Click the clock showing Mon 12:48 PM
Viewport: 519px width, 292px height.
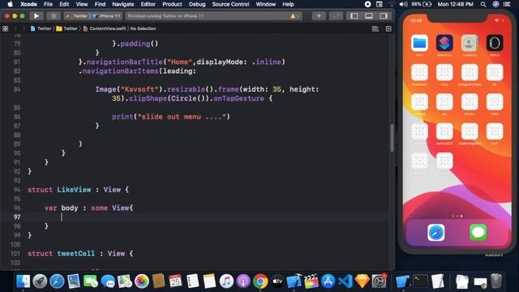click(456, 4)
